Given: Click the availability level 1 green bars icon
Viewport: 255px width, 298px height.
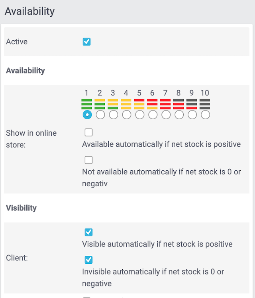Looking at the screenshot, I should tap(86, 104).
